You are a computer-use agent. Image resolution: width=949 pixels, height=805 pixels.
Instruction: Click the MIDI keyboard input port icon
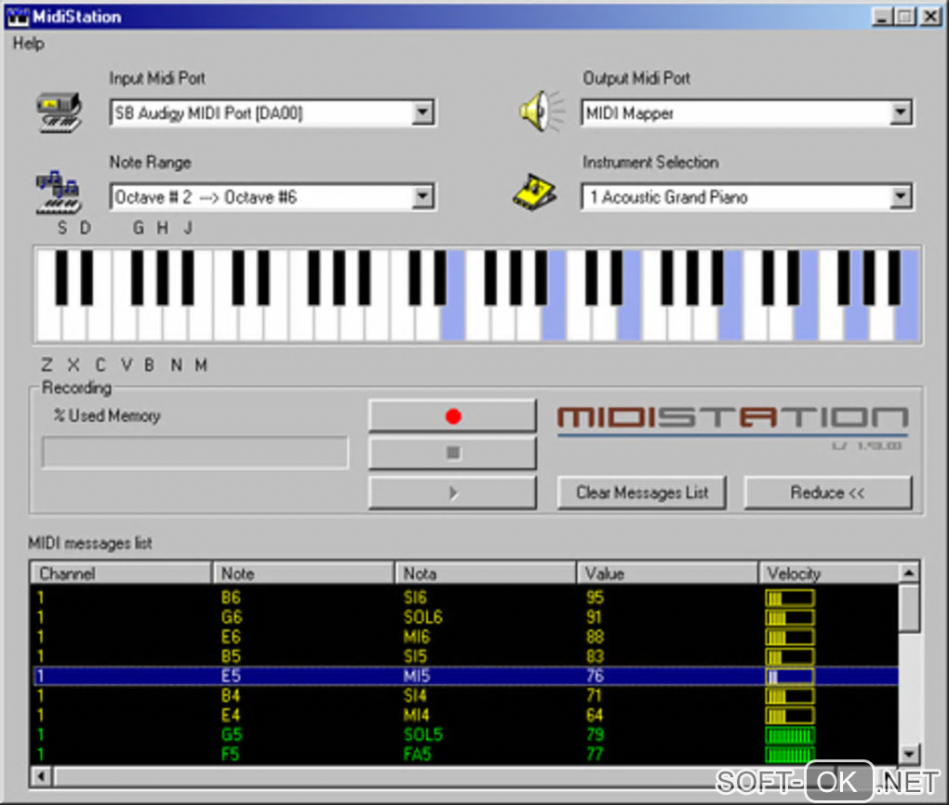pos(58,112)
